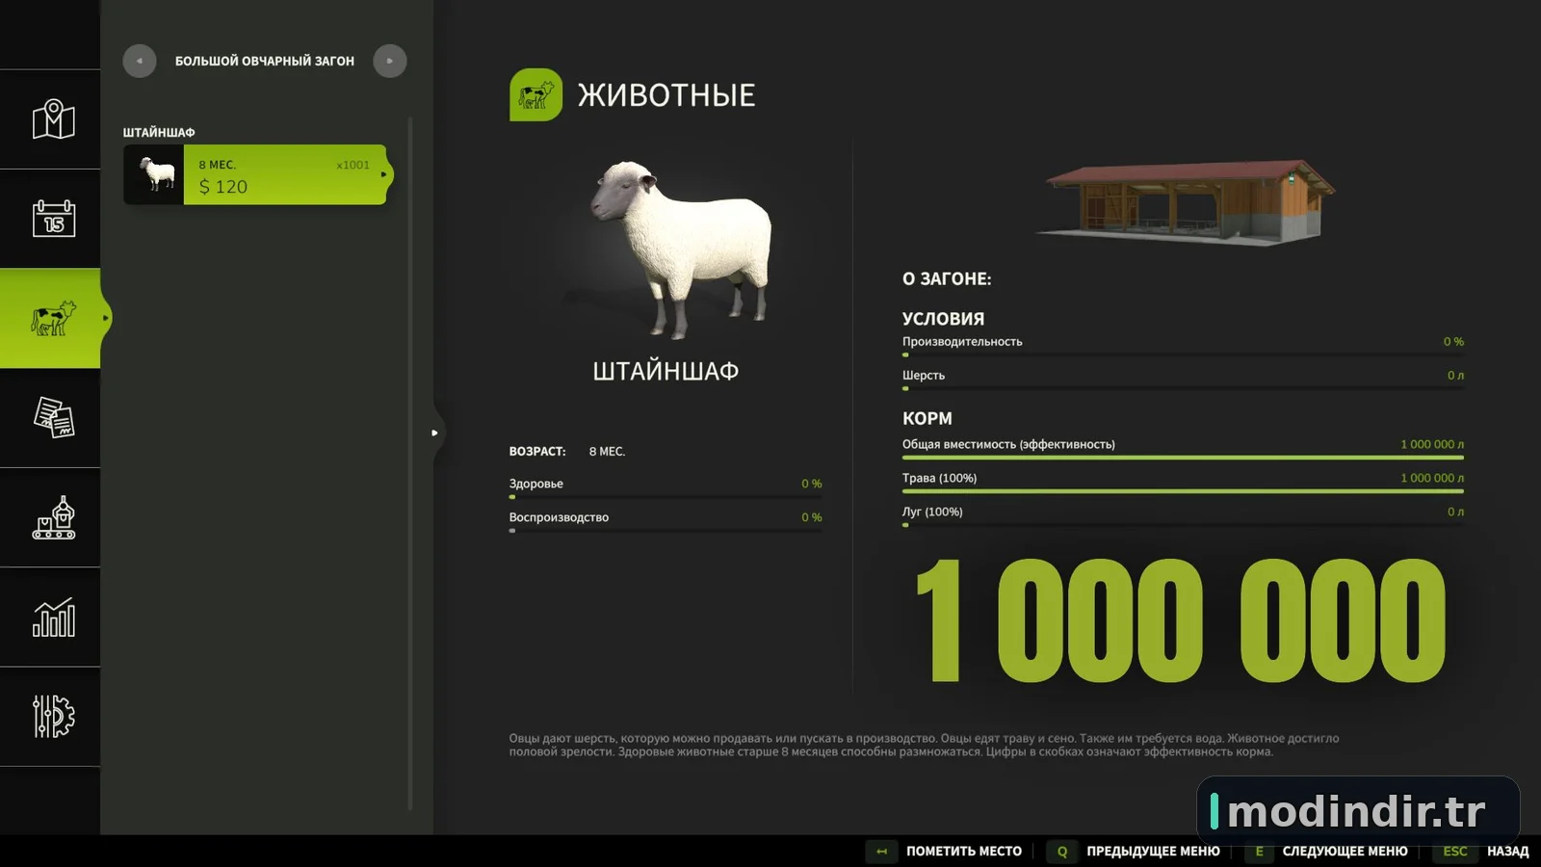
Task: Click the СЛЕДУЮЩЕЕ МЕНЮ button
Action: [x=1327, y=851]
